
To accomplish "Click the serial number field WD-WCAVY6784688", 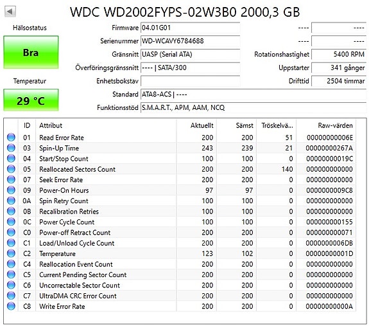I will (190, 41).
